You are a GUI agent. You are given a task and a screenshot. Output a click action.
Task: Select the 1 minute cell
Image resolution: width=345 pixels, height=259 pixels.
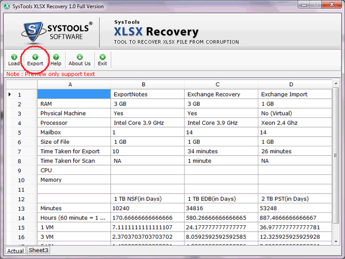pyautogui.click(x=222, y=160)
